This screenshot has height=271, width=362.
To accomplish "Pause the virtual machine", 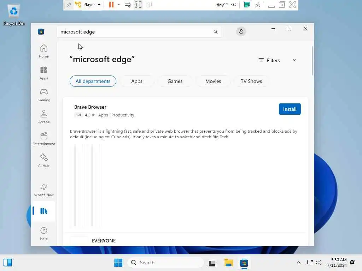I will (111, 5).
